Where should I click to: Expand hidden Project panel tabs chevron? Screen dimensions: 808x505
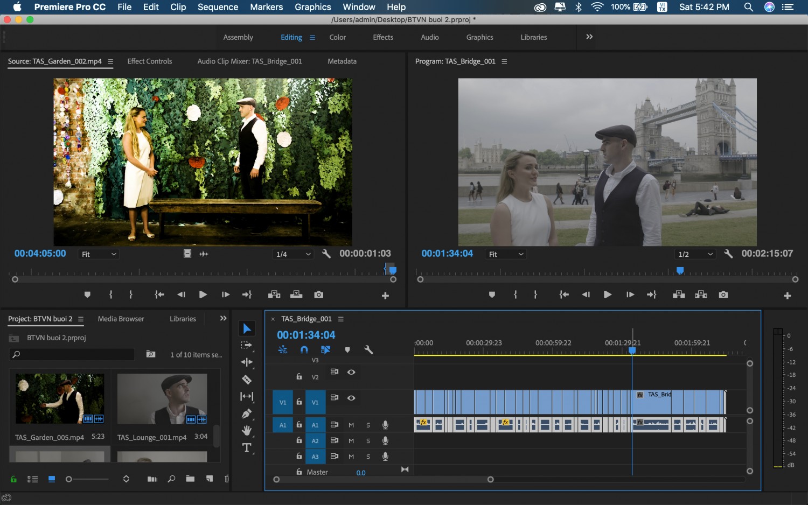point(223,318)
